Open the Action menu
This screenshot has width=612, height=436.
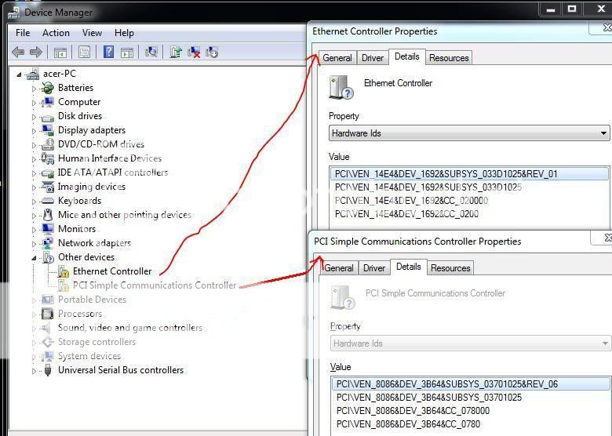56,33
